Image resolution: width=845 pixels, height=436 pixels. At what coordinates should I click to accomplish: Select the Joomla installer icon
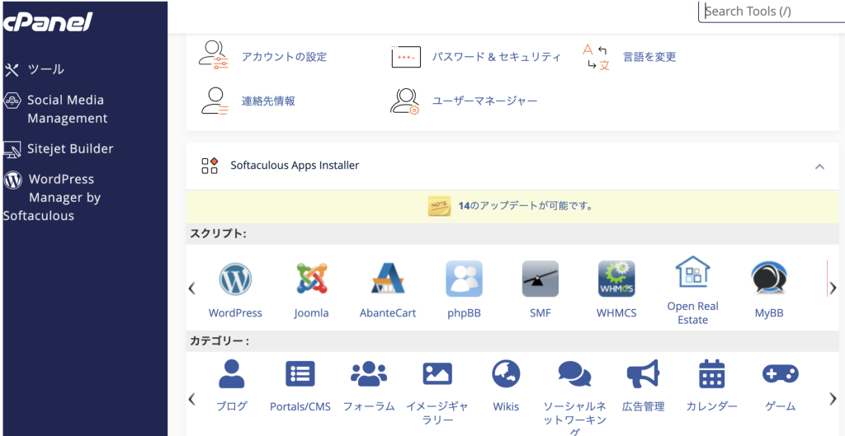[x=311, y=280]
